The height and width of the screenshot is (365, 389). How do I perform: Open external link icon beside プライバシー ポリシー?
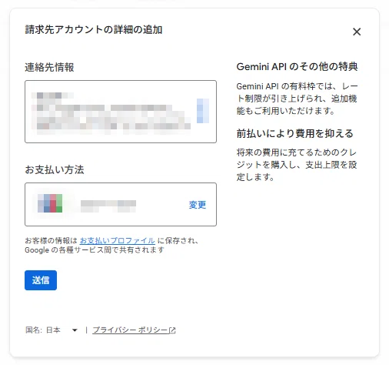(172, 330)
